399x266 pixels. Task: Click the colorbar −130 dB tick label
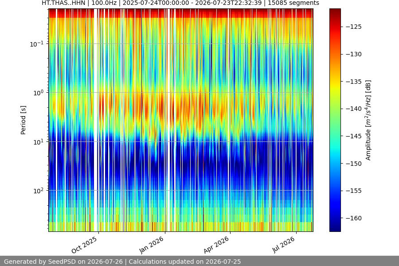354,54
